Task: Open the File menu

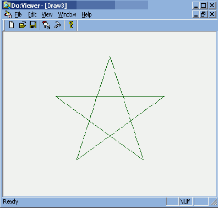Action: click(18, 14)
